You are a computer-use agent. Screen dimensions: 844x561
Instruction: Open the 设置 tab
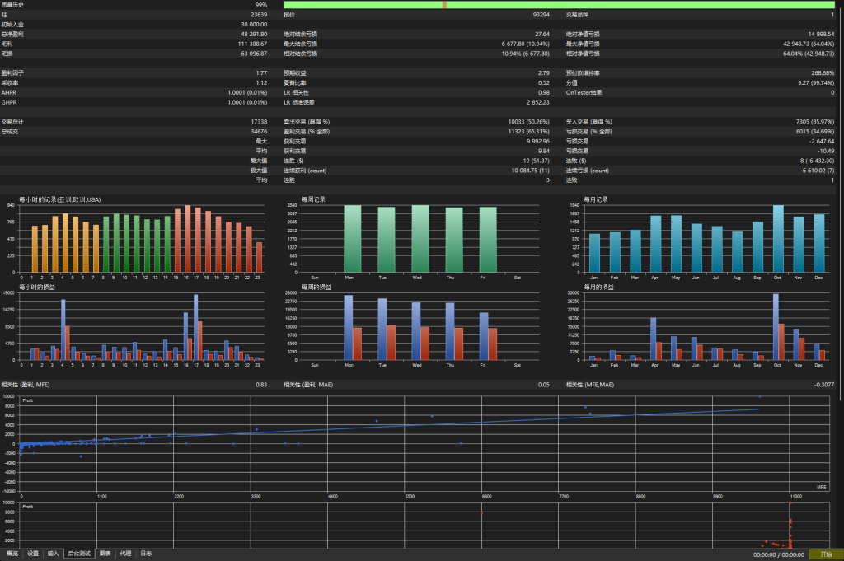[33, 554]
